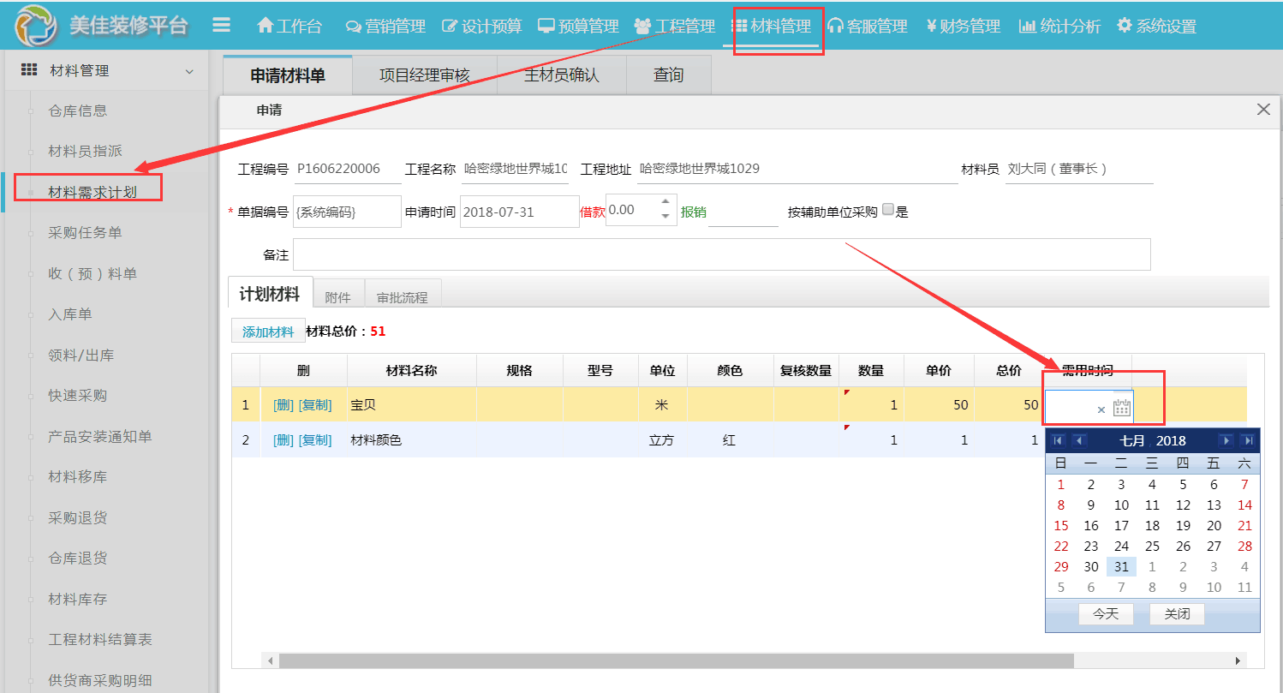
Task: Click the horizontal scrollbar under the materials table
Action: (675, 661)
